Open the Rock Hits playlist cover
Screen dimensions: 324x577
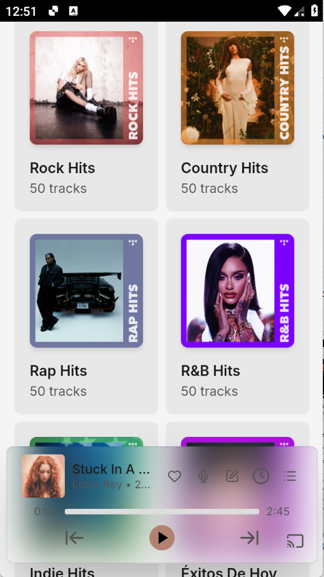point(86,88)
